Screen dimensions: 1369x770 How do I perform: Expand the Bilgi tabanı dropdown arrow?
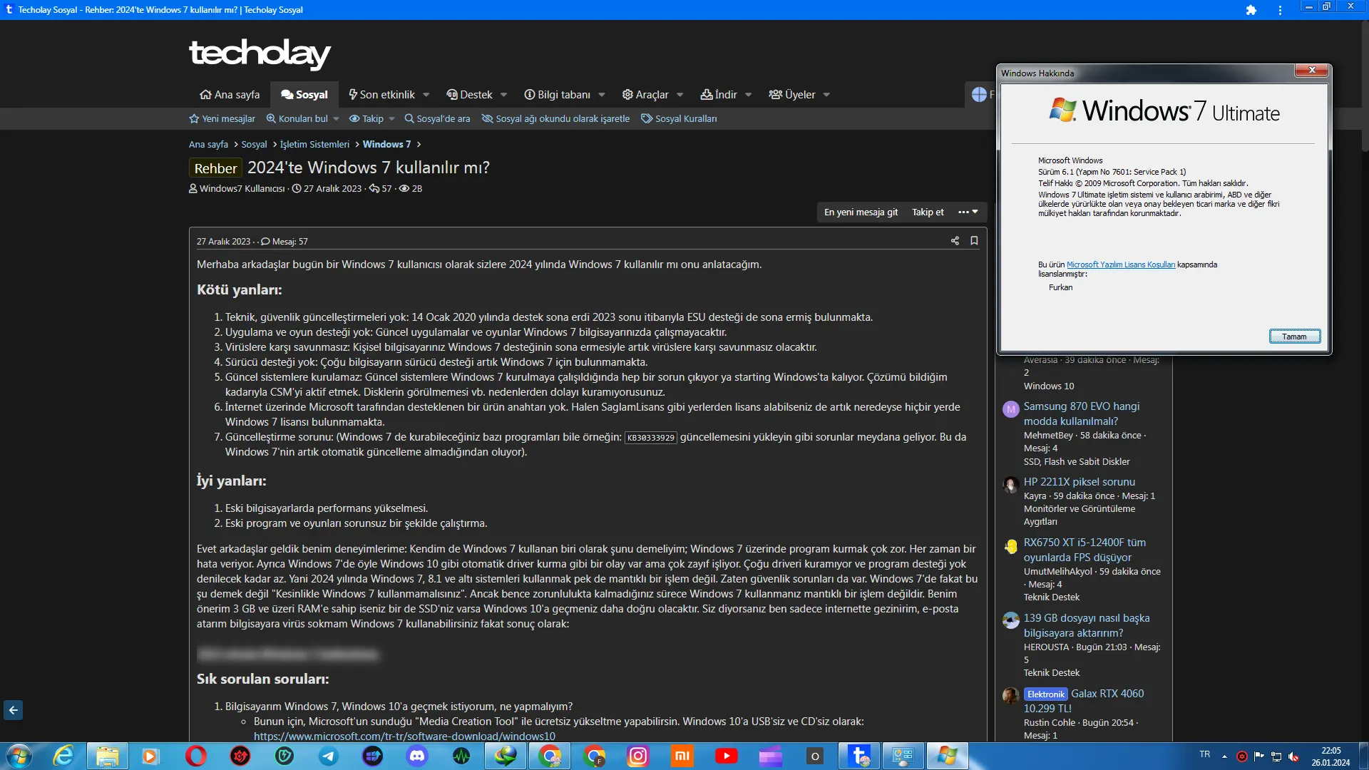click(602, 95)
